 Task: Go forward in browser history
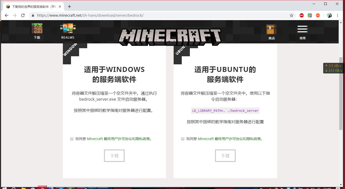15,15
